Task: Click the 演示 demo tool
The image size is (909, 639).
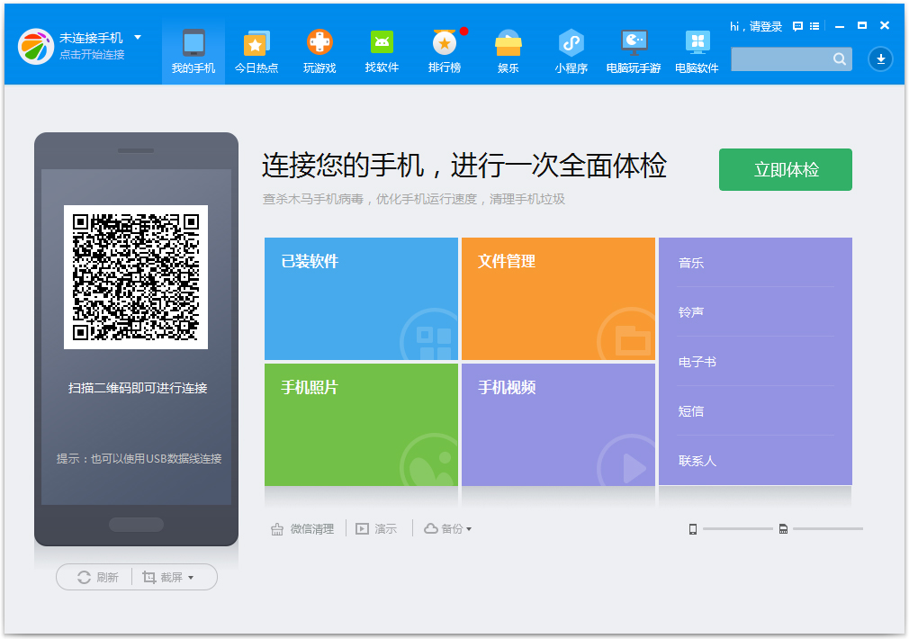Action: click(x=375, y=529)
